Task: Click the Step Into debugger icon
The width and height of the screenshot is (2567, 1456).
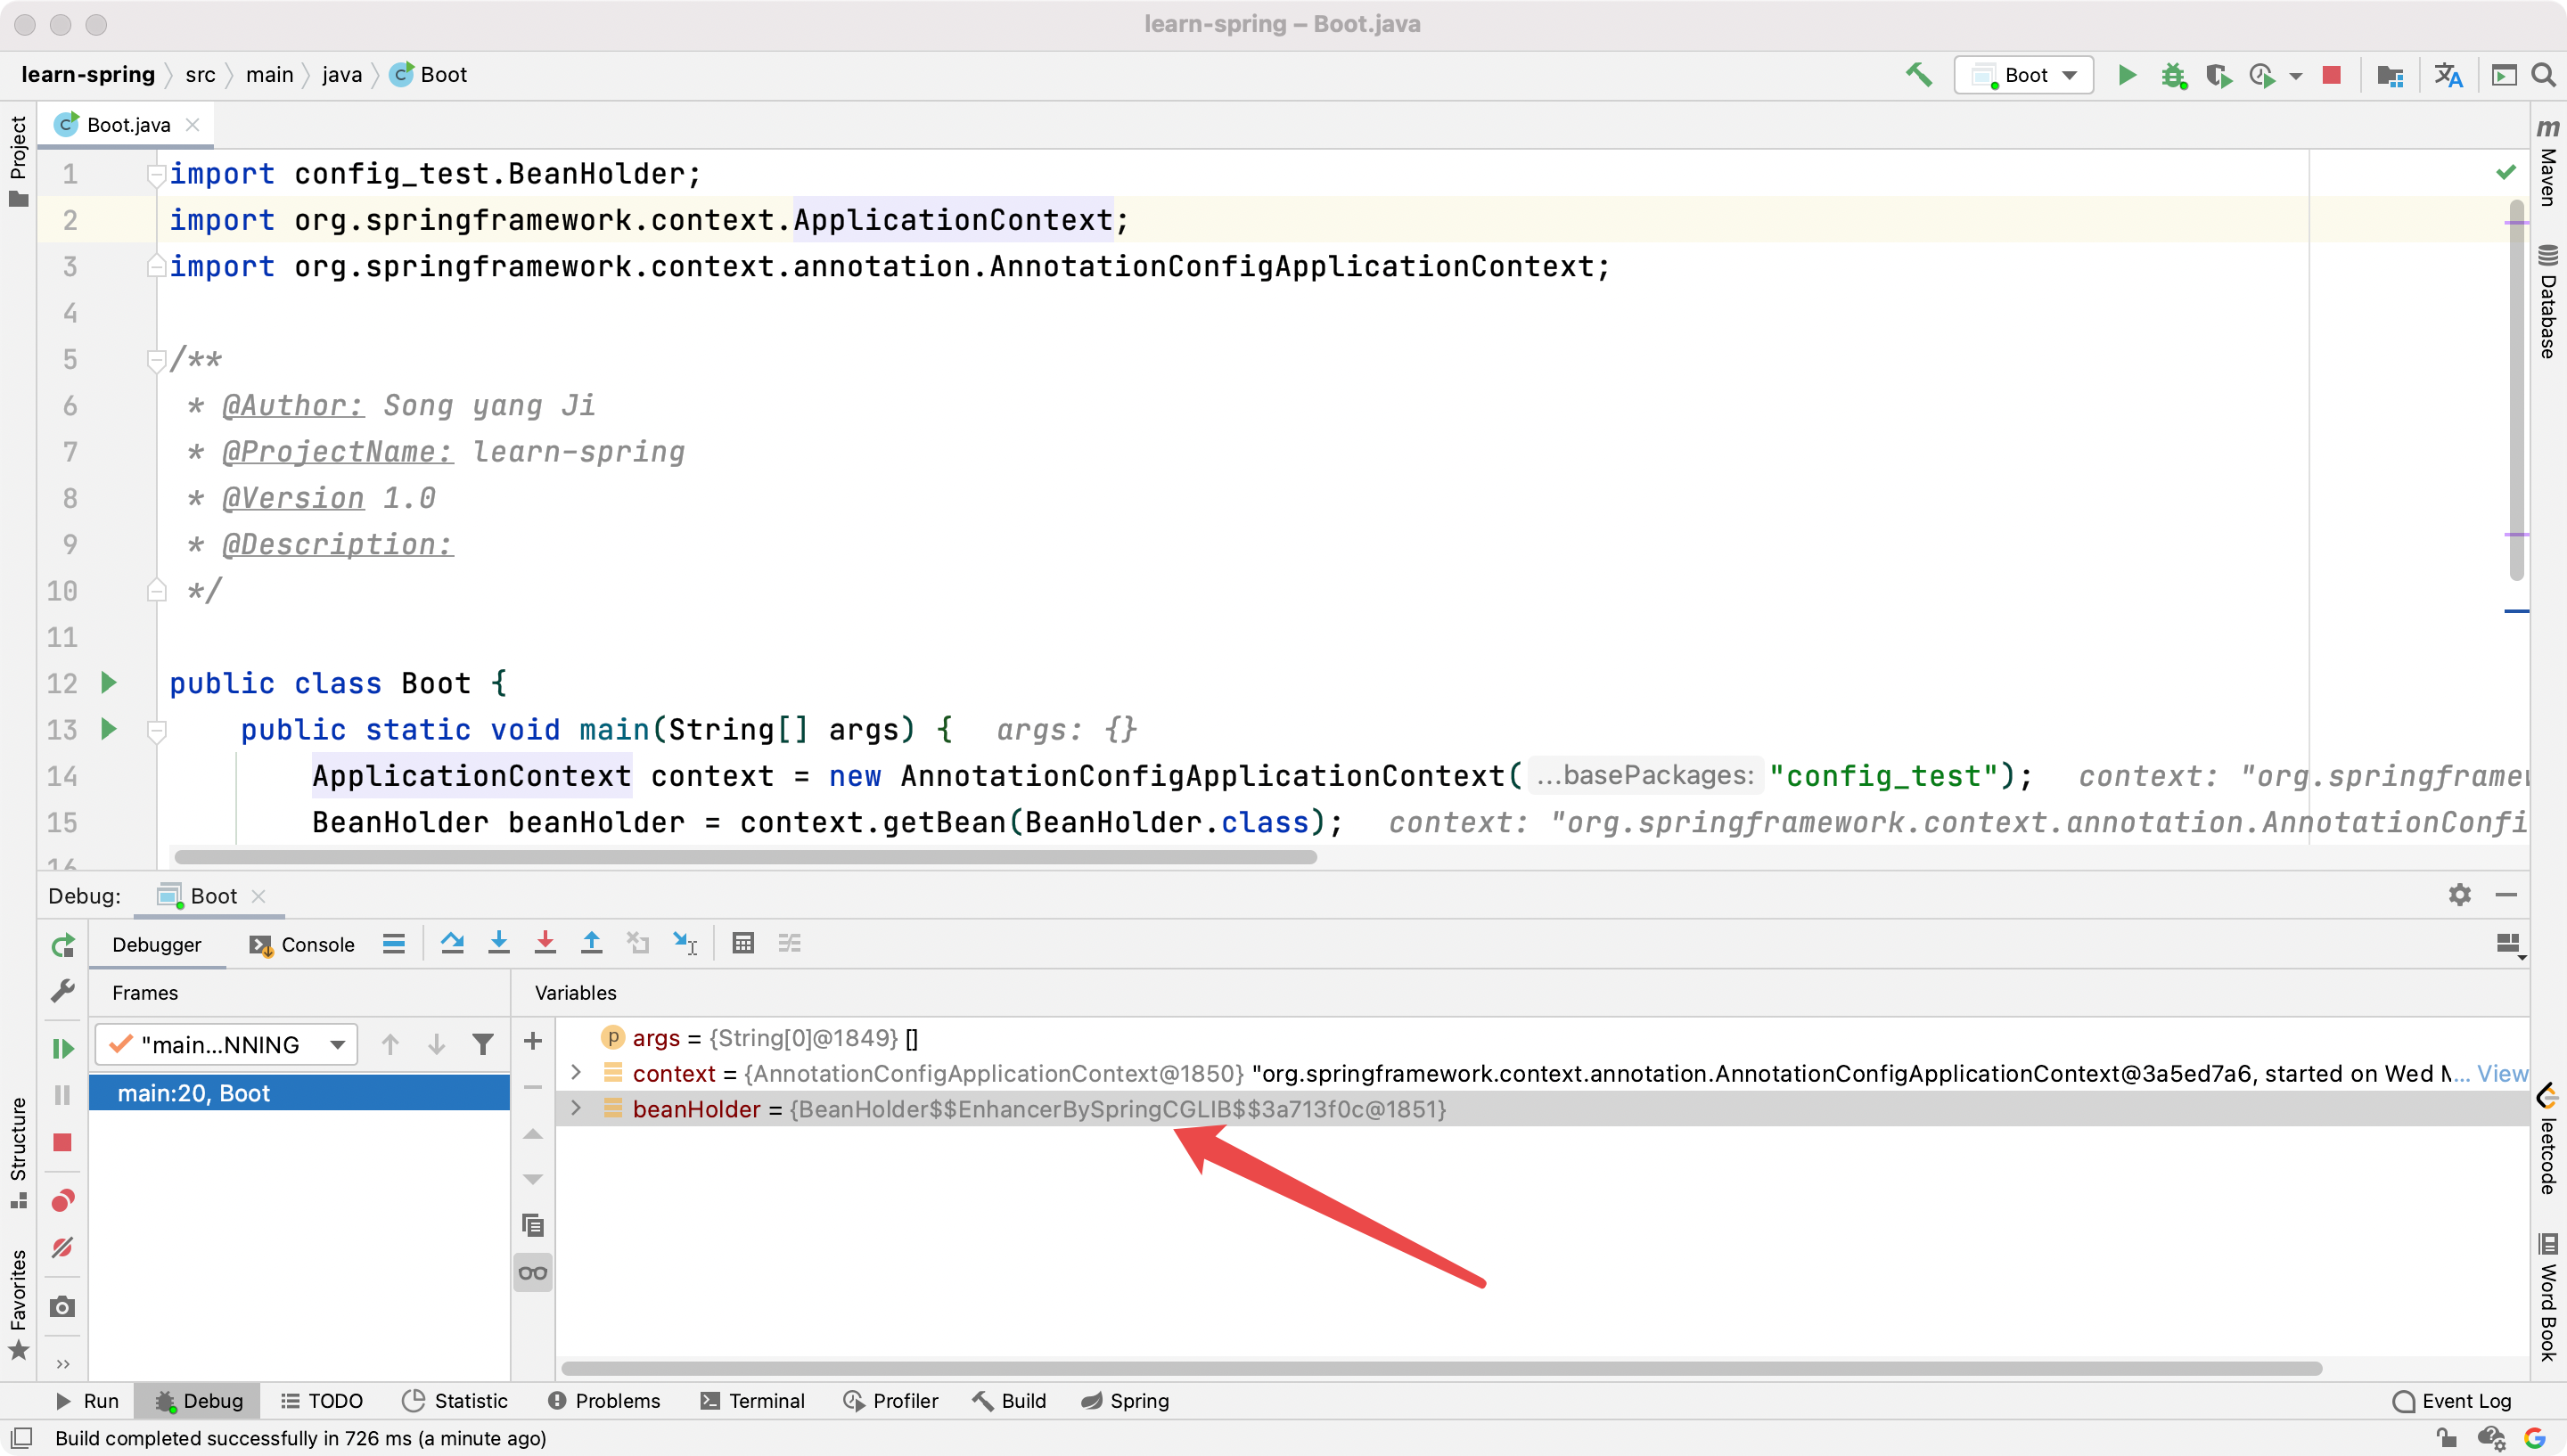Action: pyautogui.click(x=498, y=943)
